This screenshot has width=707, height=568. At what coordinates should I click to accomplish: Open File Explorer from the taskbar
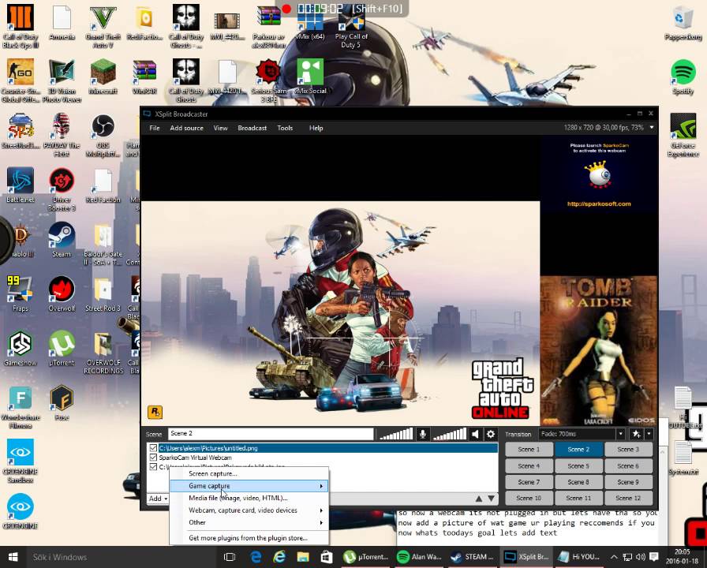[x=302, y=557]
